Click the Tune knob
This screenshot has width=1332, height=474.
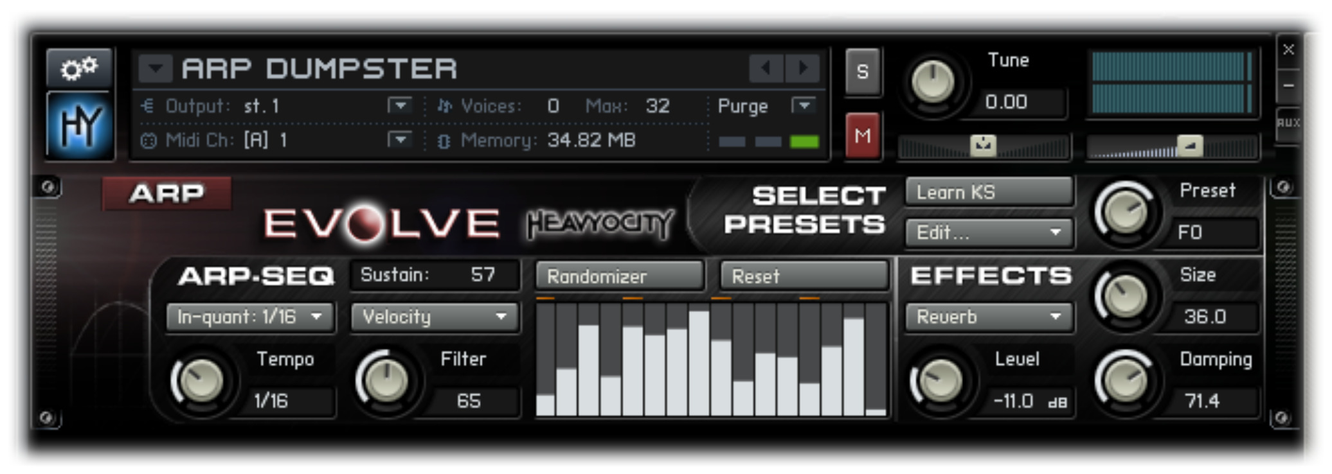pos(933,83)
